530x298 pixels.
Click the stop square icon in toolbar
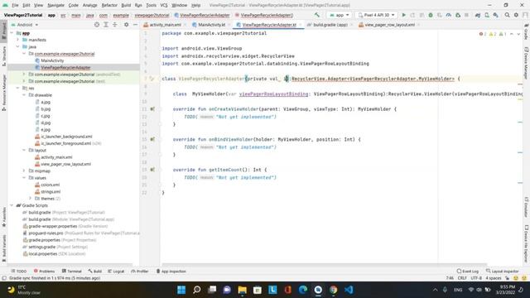click(x=466, y=15)
